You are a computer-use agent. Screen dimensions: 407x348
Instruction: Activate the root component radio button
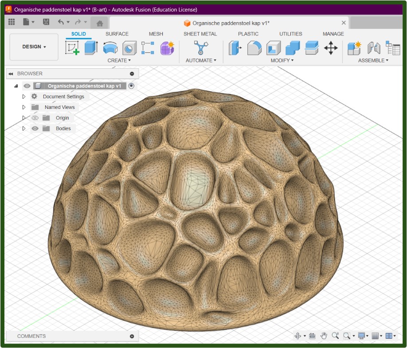[131, 86]
